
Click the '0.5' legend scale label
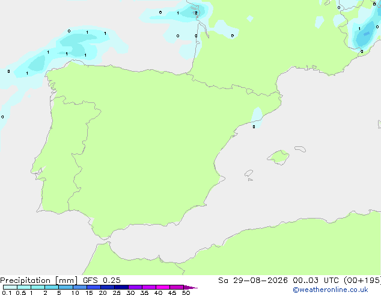[21, 293]
